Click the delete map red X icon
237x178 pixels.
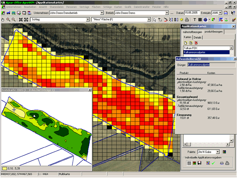click(x=196, y=43)
